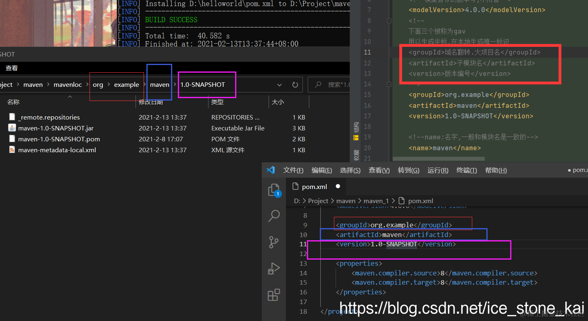Open the address bar history dropdown in Explorer

pyautogui.click(x=279, y=85)
